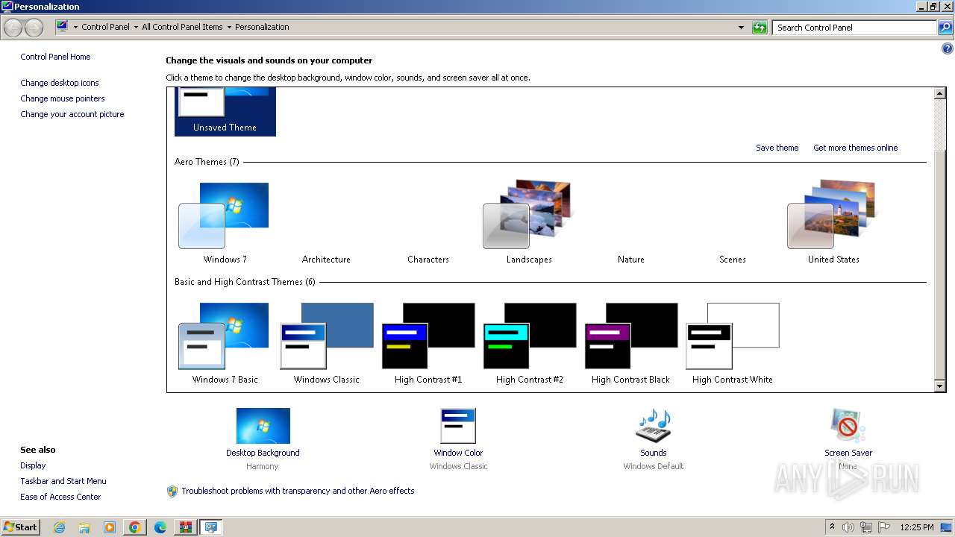Select the Unsaved Theme tile
The width and height of the screenshot is (955, 537).
pos(225,112)
